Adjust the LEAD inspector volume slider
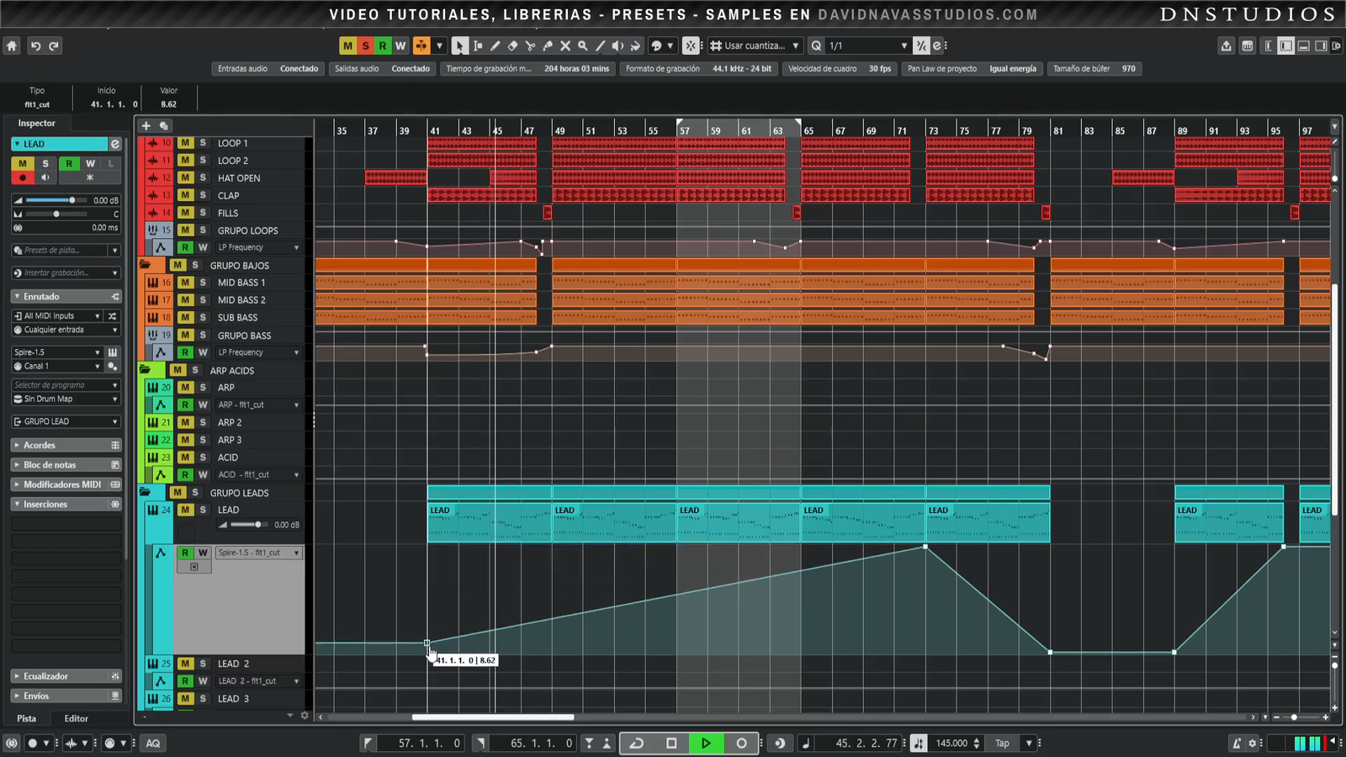Screen dimensions: 1346x757 click(72, 200)
